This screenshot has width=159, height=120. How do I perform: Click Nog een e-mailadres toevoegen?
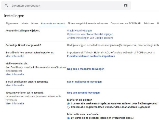click(x=86, y=69)
